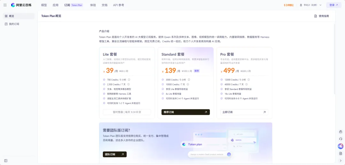The width and height of the screenshot is (345, 165).
Task: Click '可同时支持 6-8 个 Agent 并发运行' text
Action: [x=241, y=98]
